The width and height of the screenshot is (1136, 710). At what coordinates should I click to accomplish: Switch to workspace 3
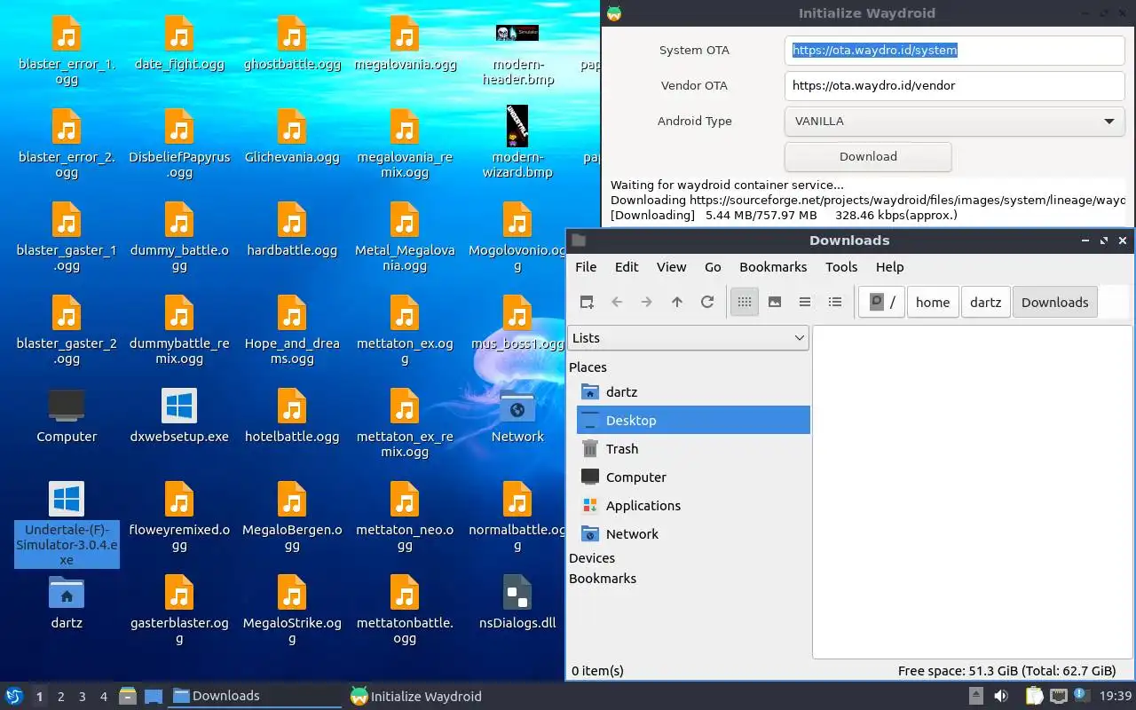pyautogui.click(x=82, y=697)
